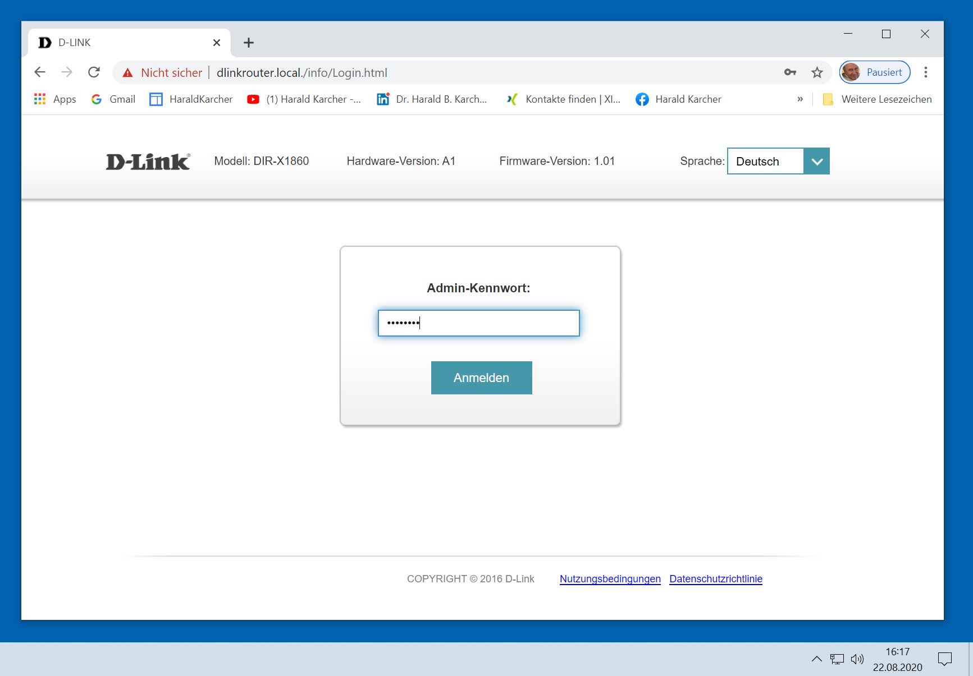Click the Anmelden login button
The height and width of the screenshot is (676, 973).
click(482, 378)
